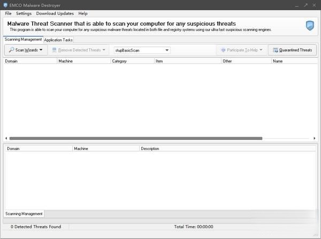Expand the Remove Detected Threats arrow
321x239 pixels.
click(104, 50)
